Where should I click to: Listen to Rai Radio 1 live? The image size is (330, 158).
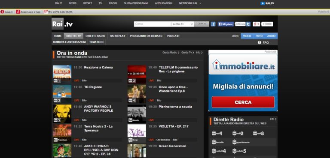(x=217, y=134)
